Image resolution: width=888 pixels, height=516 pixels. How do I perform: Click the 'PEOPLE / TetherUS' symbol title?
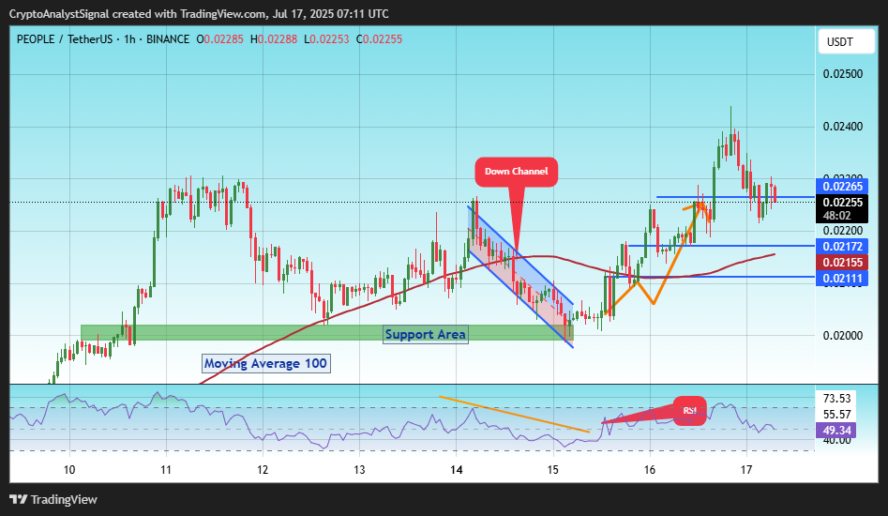65,39
